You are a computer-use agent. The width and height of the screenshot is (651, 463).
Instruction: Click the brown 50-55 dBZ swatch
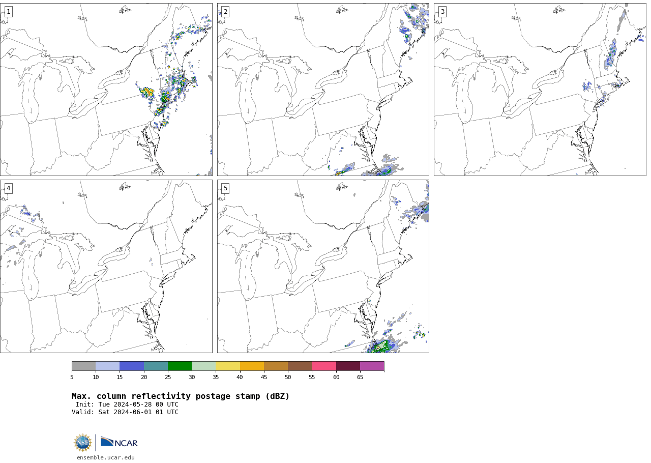[300, 366]
